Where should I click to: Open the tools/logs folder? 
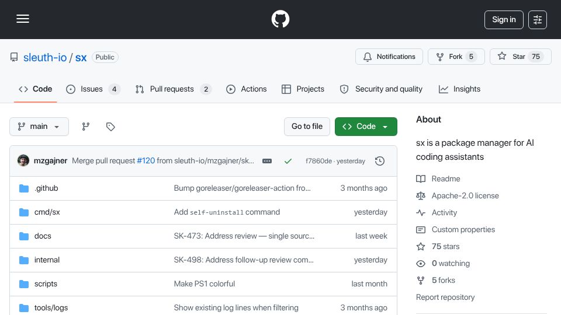point(51,308)
